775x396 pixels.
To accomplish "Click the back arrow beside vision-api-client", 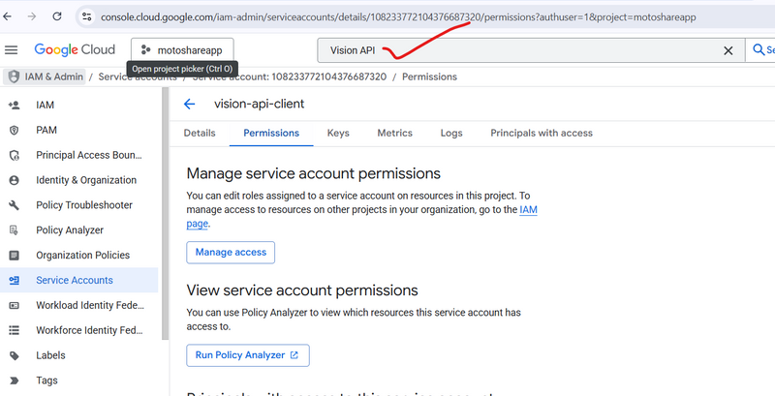I will click(190, 105).
